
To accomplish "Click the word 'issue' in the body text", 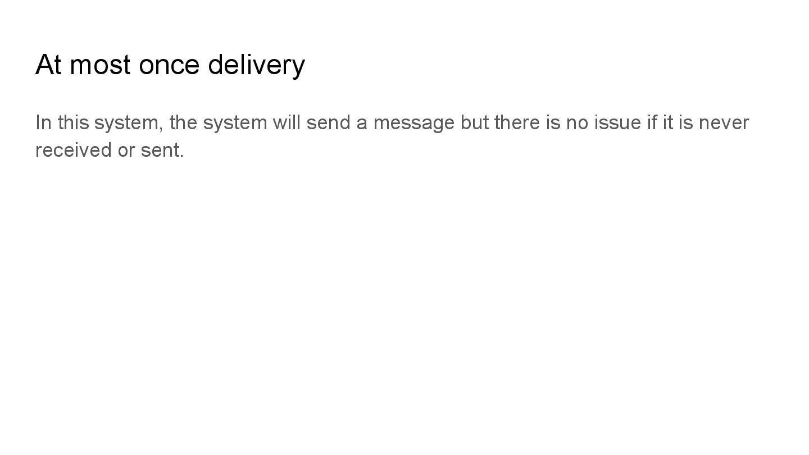I will click(x=617, y=122).
